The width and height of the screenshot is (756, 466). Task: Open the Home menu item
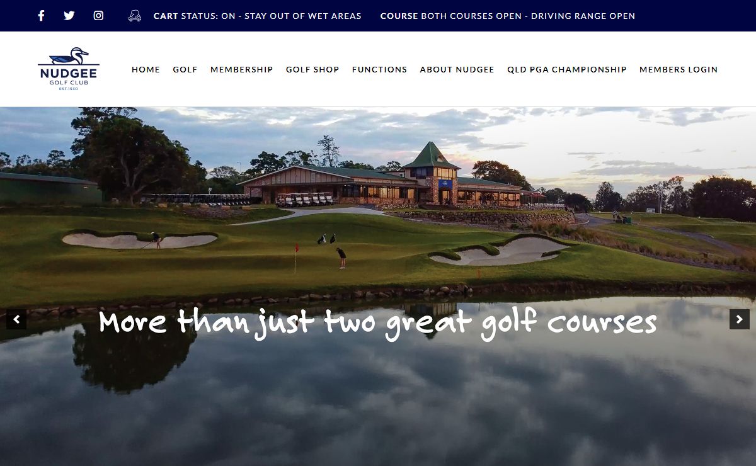click(x=146, y=70)
